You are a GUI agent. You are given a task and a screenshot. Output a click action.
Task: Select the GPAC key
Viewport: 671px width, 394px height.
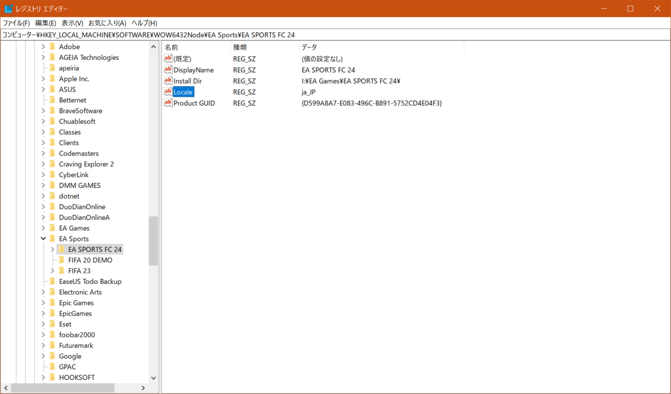coord(67,367)
